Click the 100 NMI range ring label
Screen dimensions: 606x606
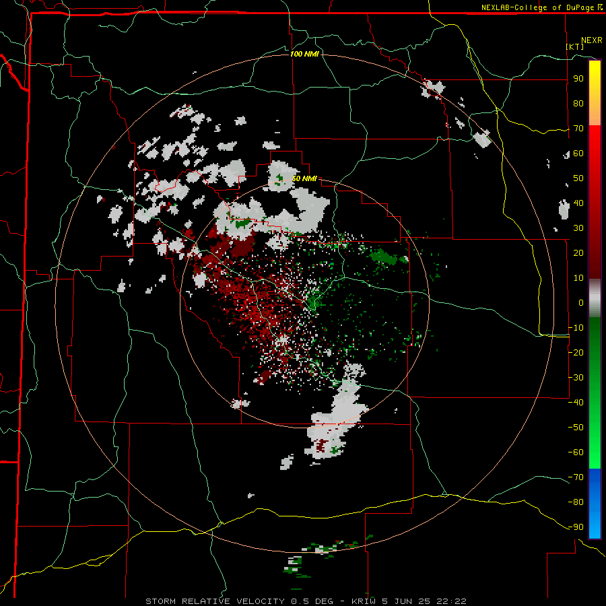coord(304,54)
